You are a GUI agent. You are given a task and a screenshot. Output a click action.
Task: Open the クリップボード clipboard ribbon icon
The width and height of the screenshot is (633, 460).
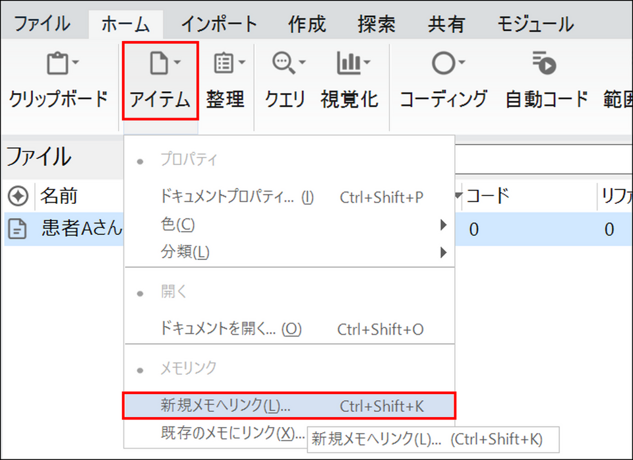[x=62, y=65]
